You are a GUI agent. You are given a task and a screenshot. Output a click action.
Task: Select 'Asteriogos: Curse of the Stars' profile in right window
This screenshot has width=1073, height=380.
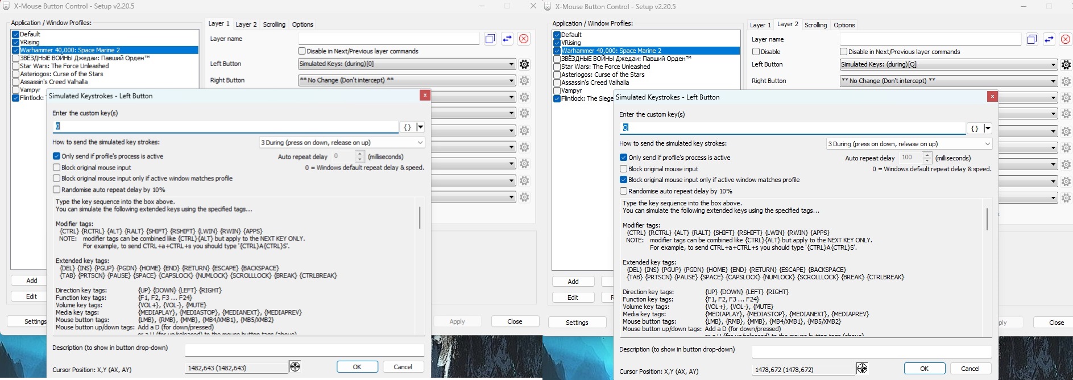(603, 75)
